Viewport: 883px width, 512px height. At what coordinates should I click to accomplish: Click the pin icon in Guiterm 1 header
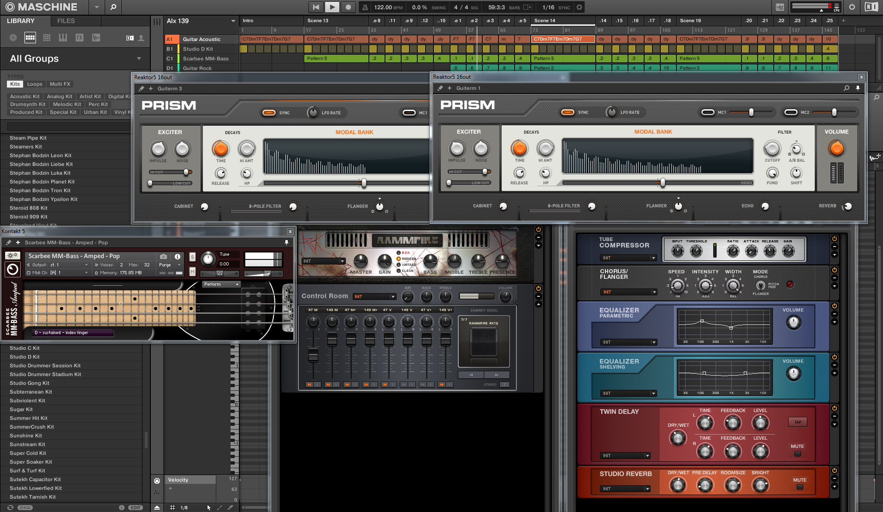click(x=858, y=88)
